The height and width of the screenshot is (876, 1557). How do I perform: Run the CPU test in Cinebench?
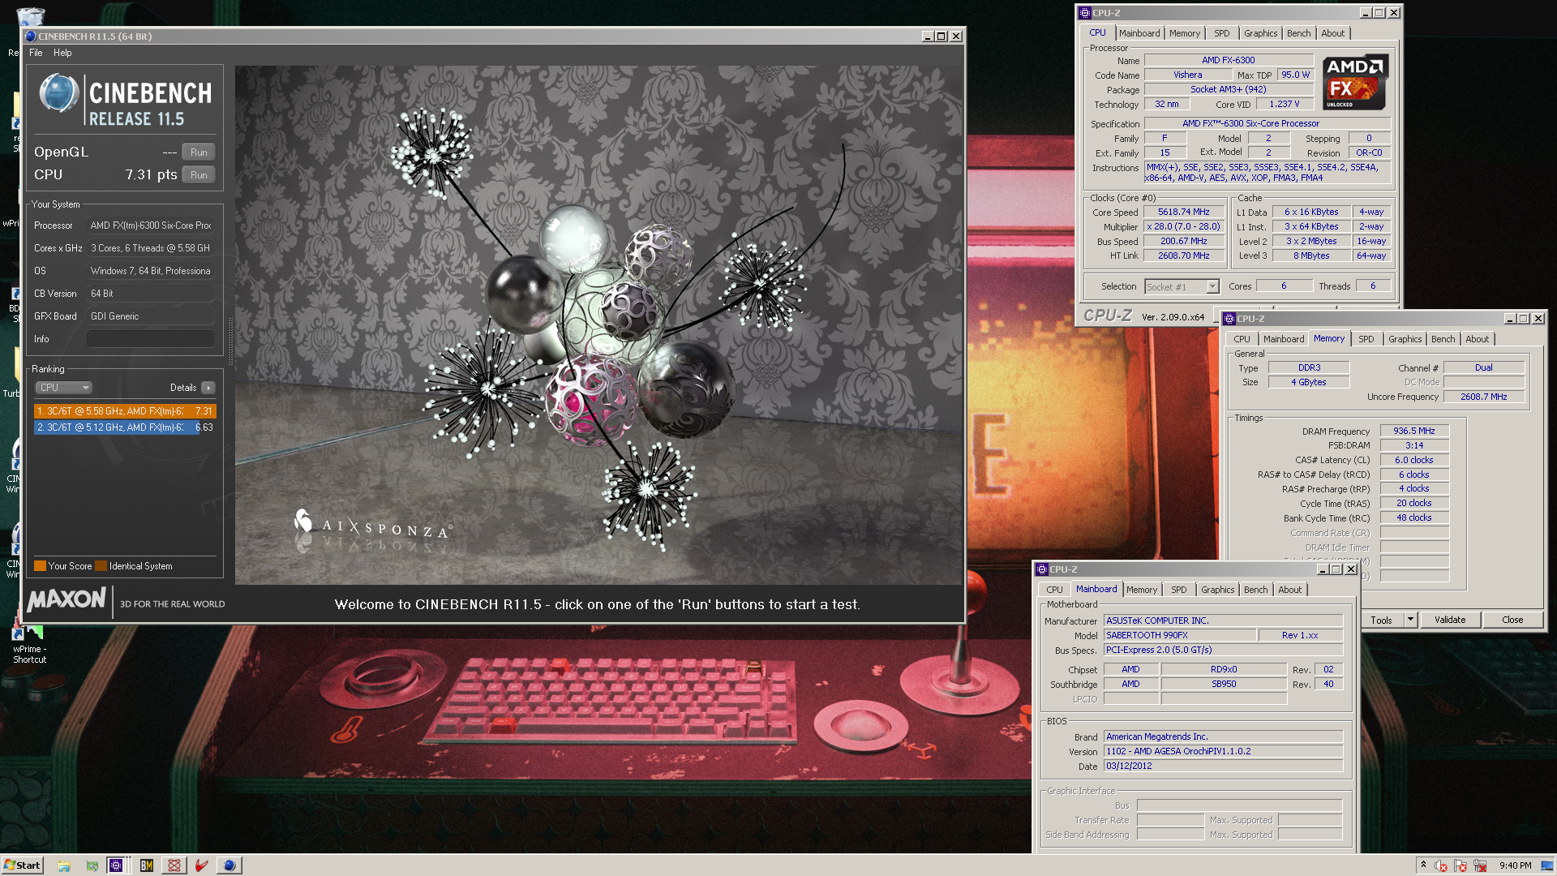tap(199, 175)
